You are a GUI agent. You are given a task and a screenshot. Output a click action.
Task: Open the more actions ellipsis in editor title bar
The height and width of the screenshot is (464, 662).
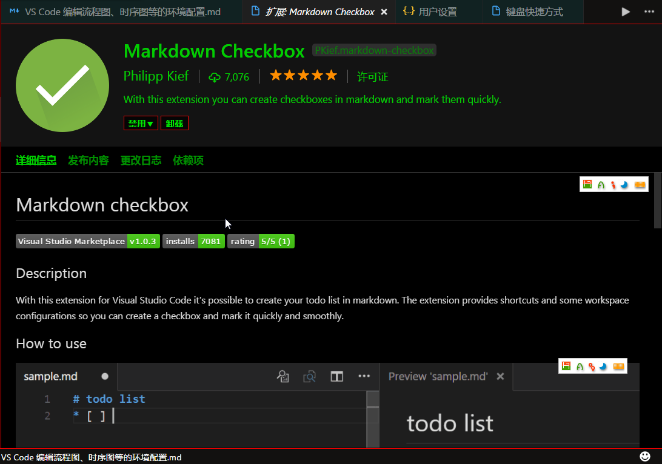[364, 376]
